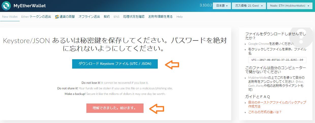
Task: Open the Help tab
Action: click(179, 17)
